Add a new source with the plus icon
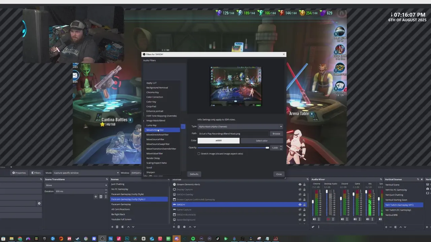The width and height of the screenshot is (431, 242). tap(174, 227)
